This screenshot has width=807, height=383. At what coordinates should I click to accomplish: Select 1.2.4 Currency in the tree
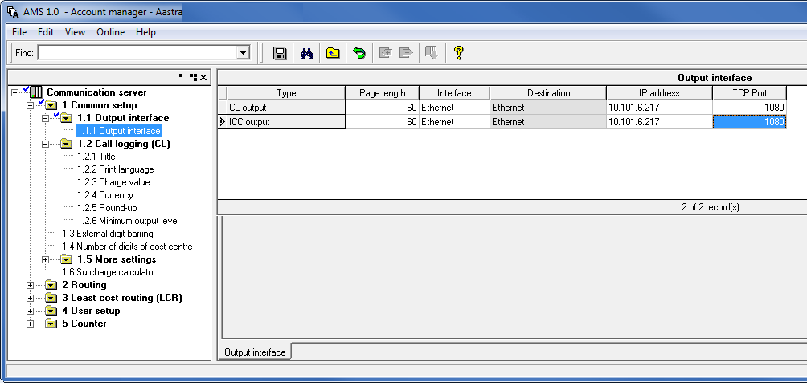coord(104,195)
